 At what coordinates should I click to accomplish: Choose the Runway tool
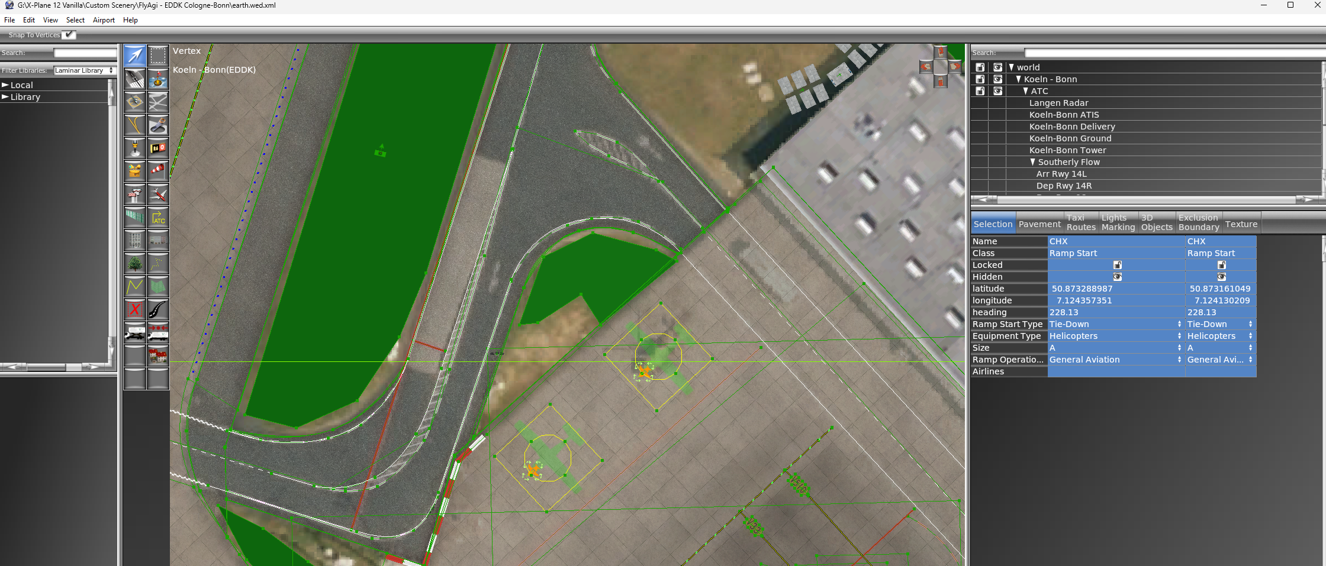(135, 79)
